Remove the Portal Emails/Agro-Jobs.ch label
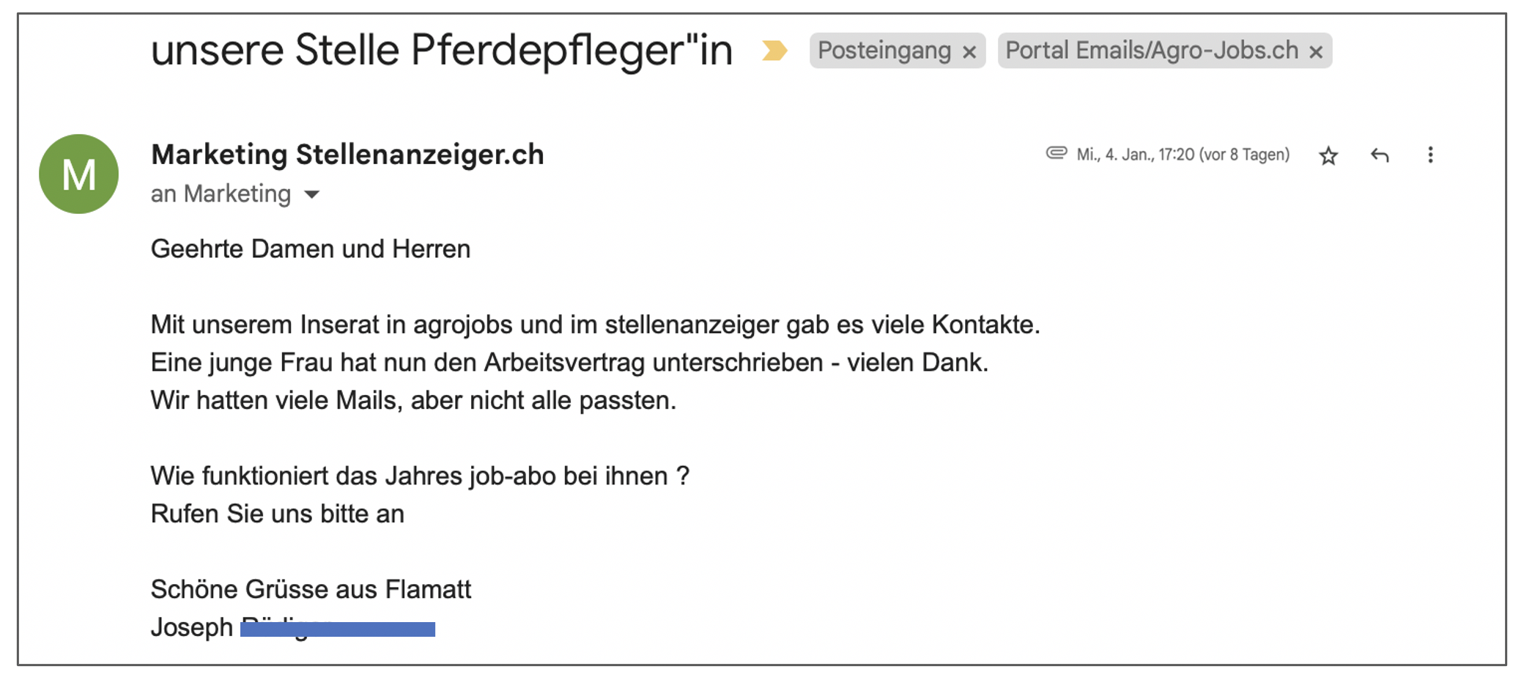The image size is (1524, 680). (1316, 52)
